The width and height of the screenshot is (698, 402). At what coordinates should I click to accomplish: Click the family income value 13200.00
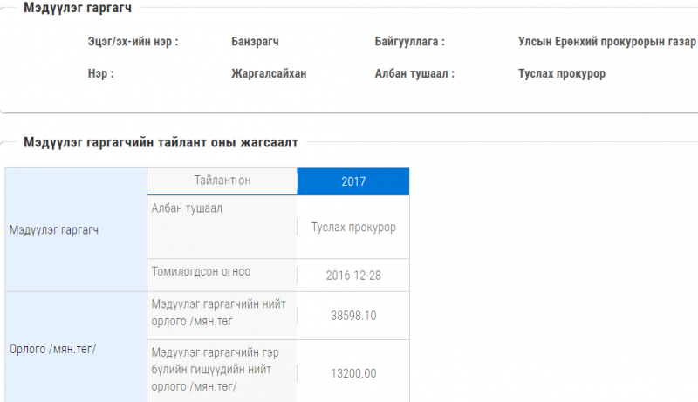[353, 373]
